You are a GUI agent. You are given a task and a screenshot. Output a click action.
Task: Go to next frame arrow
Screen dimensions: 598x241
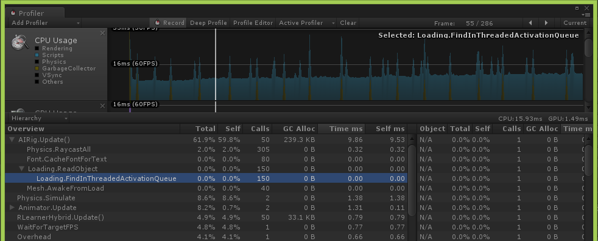coord(546,23)
